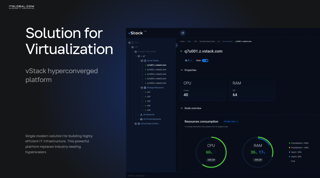Viewport: 320px width, 178px height.
Task: Click the vStack logo
Action: point(136,33)
